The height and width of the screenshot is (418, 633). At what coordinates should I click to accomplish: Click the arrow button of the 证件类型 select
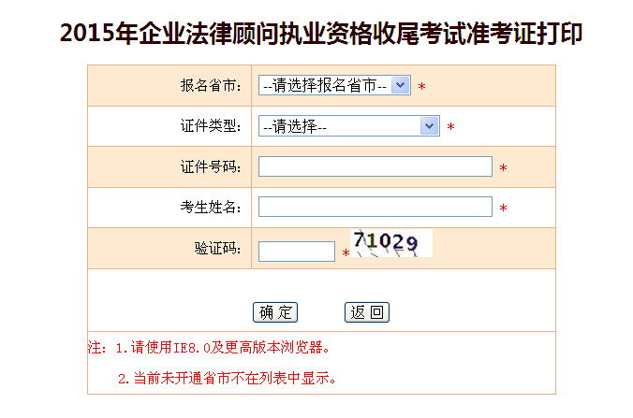(x=429, y=126)
